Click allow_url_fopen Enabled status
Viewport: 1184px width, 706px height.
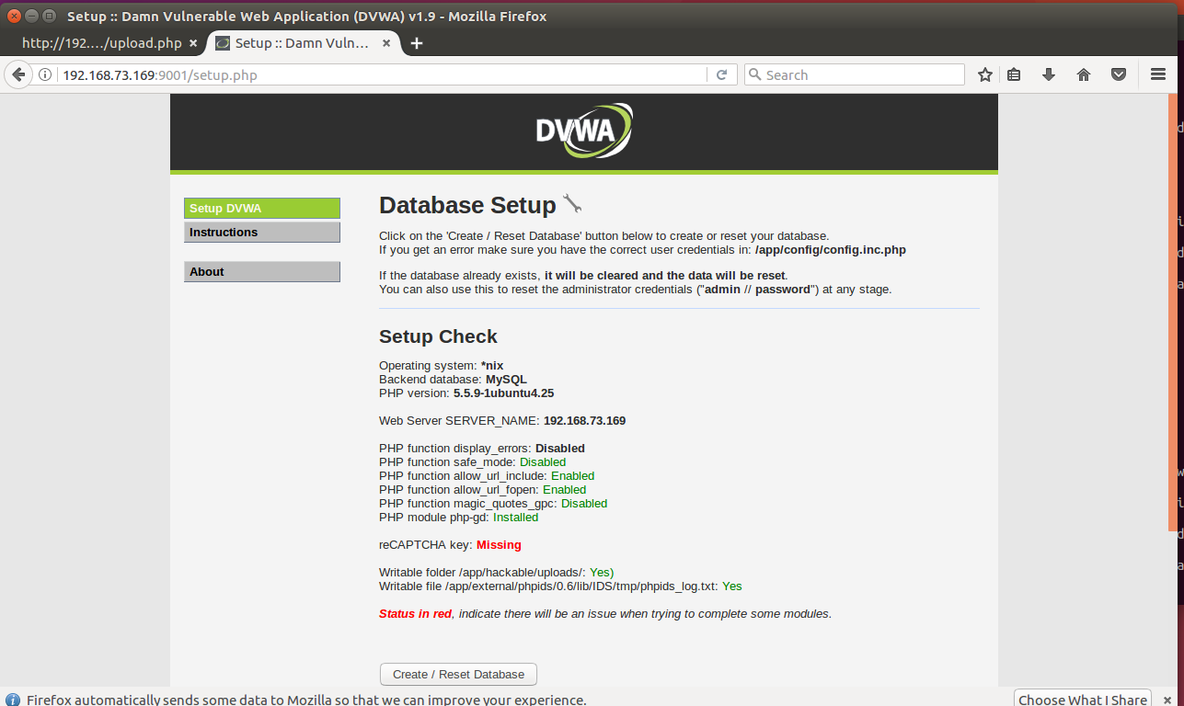coord(564,490)
